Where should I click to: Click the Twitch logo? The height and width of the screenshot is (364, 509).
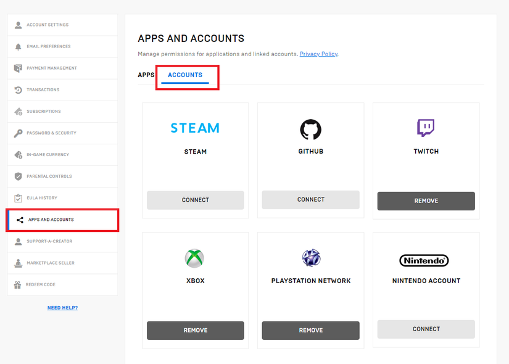426,128
